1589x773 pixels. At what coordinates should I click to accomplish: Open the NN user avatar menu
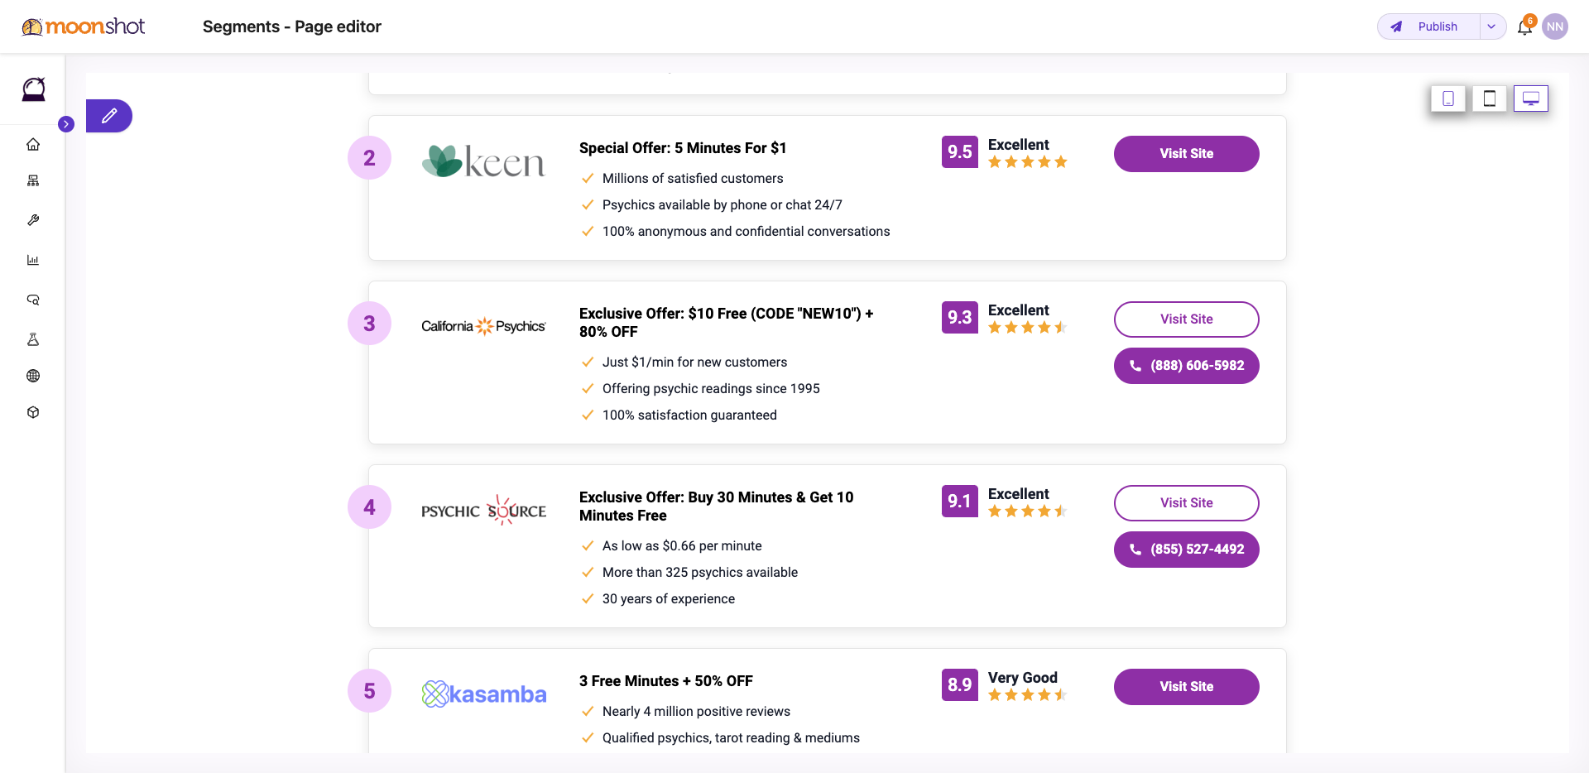click(1555, 26)
